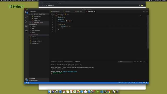Screen dimensions: 167x94
Task: Change language mode via SCSS status item
Action: tap(140, 83)
